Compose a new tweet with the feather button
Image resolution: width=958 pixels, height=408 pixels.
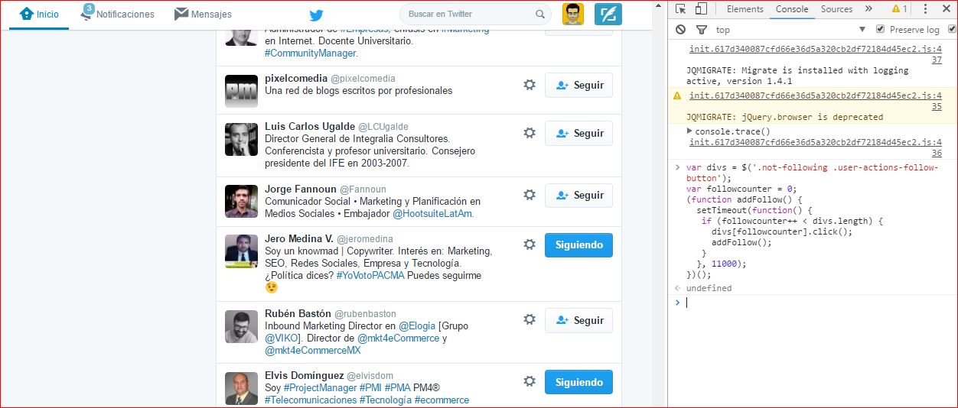coord(608,14)
